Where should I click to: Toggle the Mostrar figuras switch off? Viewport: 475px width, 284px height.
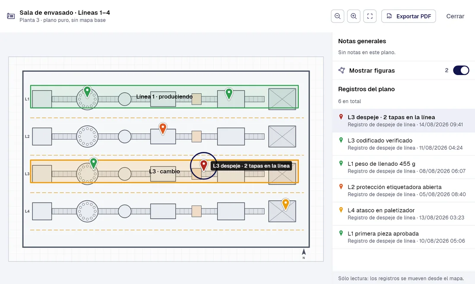461,70
